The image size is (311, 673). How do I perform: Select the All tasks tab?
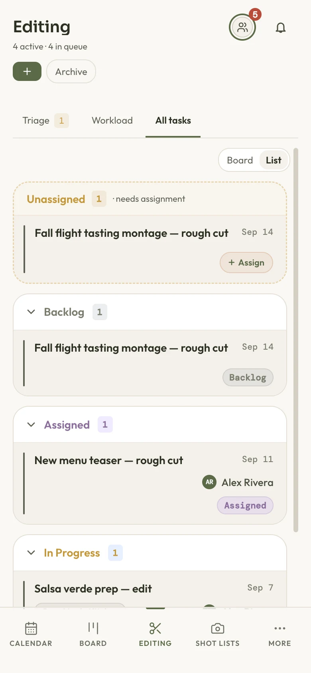pyautogui.click(x=173, y=120)
